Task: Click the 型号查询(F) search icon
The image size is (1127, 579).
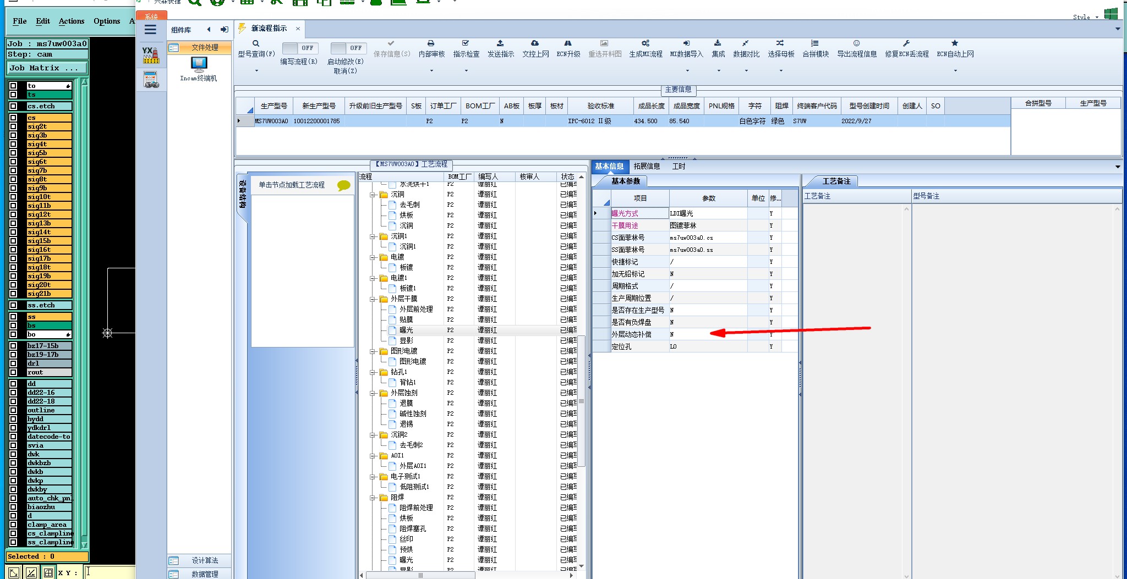Action: (256, 43)
